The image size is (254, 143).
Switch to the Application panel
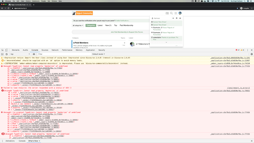click(90, 50)
